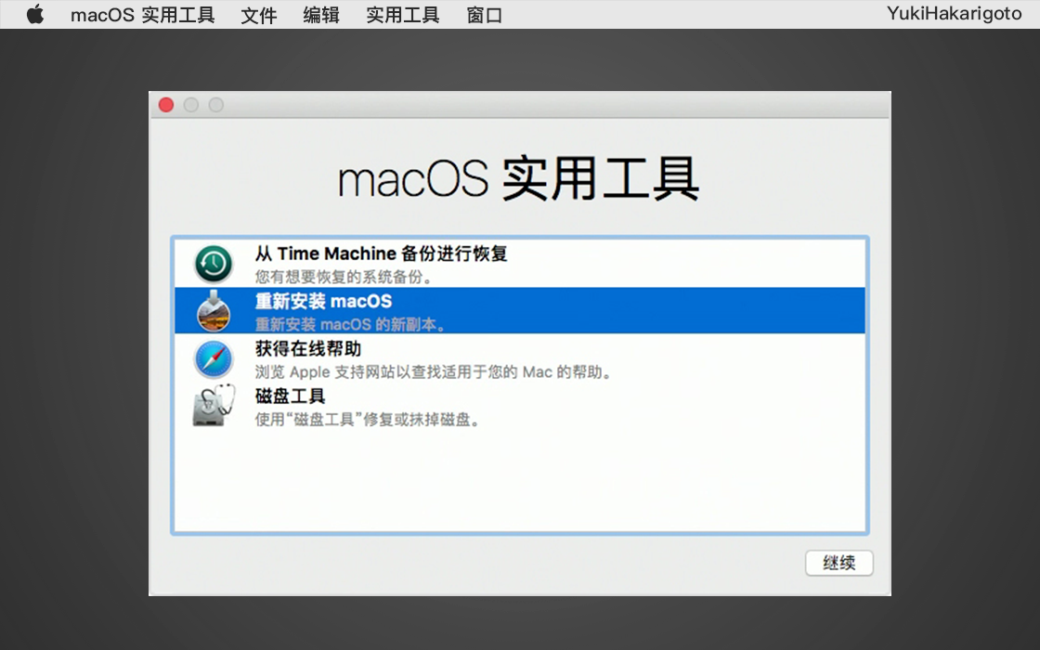Image resolution: width=1040 pixels, height=650 pixels.
Task: Select 从 Time Machine 备份进行恢复 title
Action: click(x=382, y=253)
